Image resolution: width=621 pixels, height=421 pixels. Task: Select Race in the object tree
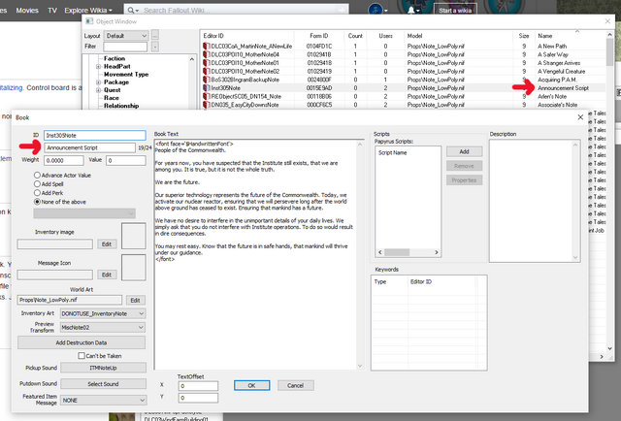click(x=112, y=98)
